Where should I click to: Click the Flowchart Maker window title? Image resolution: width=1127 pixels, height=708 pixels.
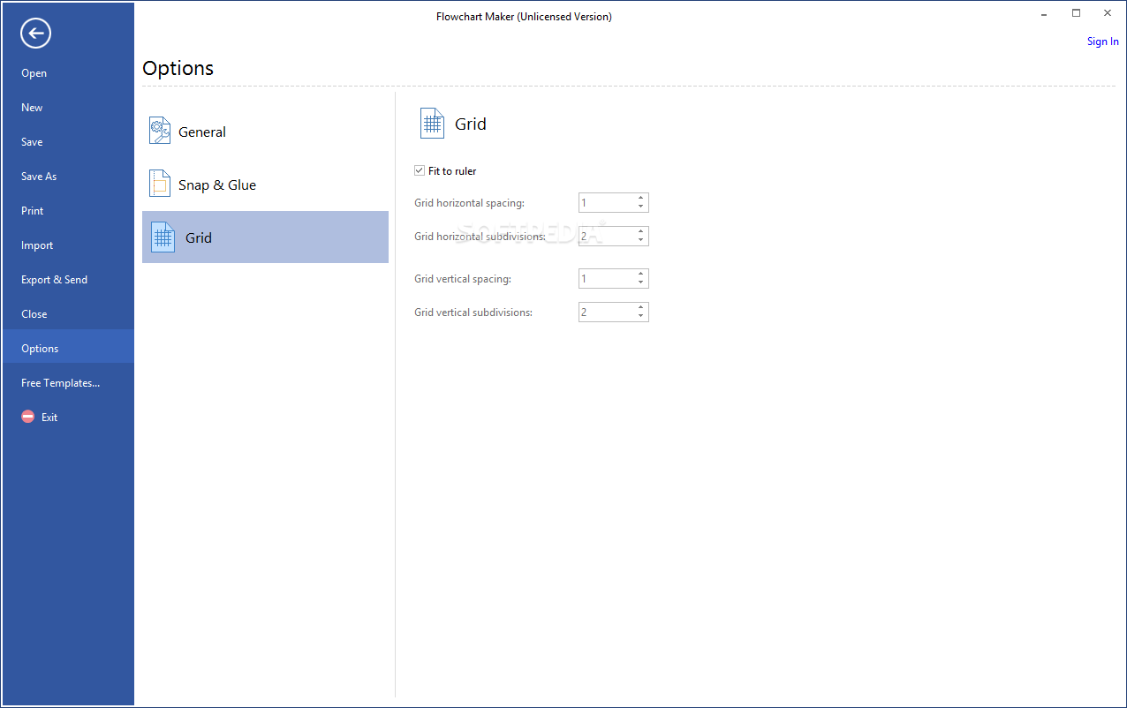point(524,17)
